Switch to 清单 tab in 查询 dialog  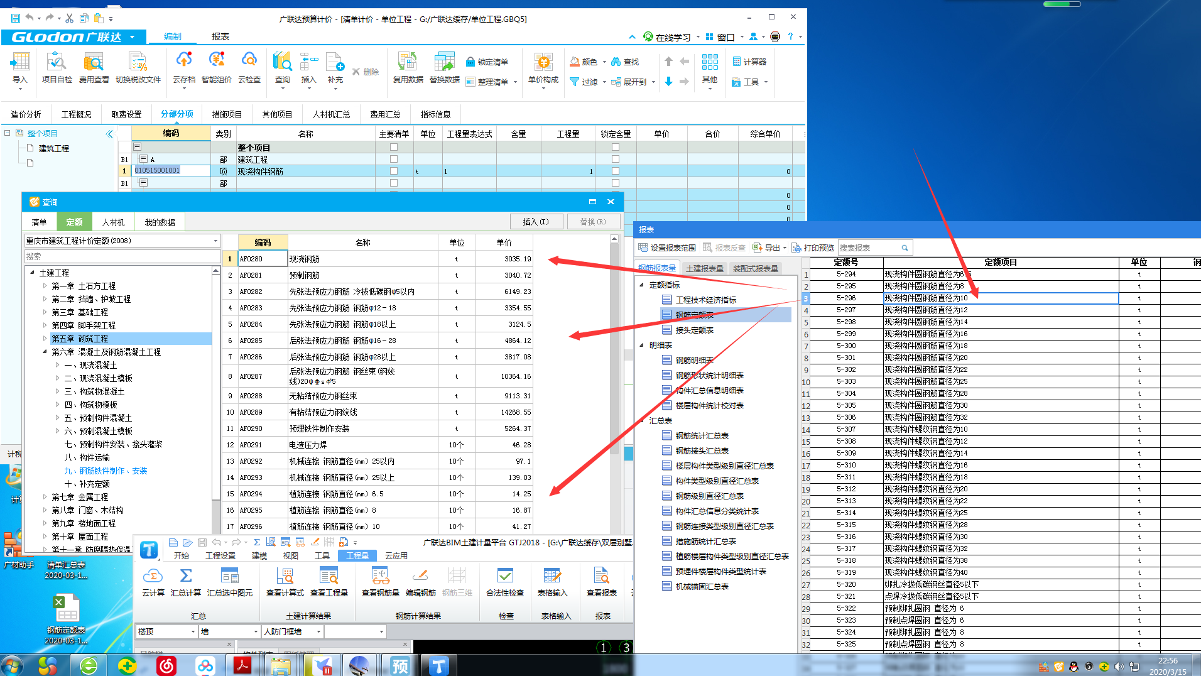tap(39, 222)
